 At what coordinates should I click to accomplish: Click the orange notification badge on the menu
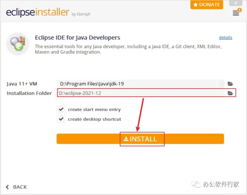[239, 10]
